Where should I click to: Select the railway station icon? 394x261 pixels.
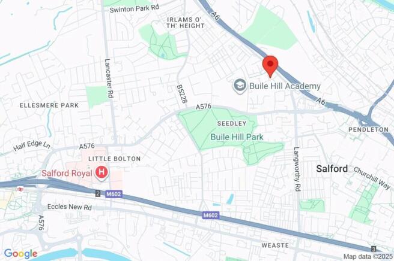[20, 190]
